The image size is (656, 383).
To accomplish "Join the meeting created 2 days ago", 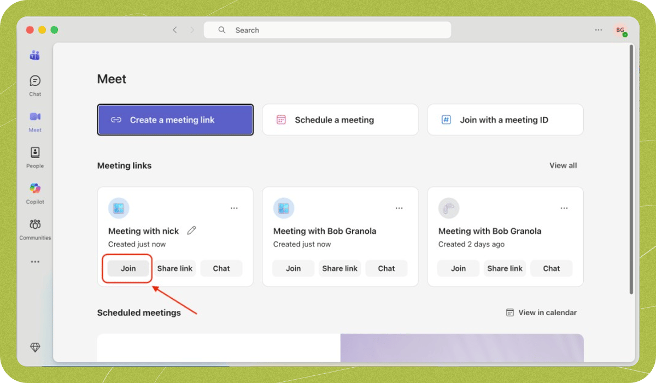I will pos(459,268).
